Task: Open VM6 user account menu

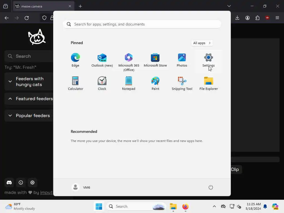Action: [81, 187]
